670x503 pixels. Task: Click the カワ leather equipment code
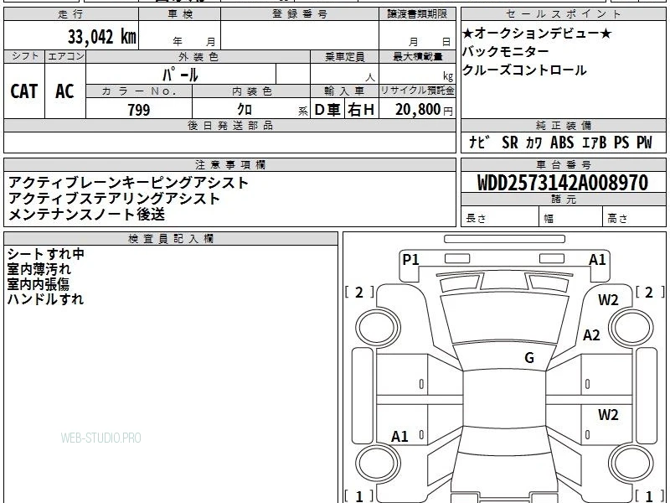point(534,143)
